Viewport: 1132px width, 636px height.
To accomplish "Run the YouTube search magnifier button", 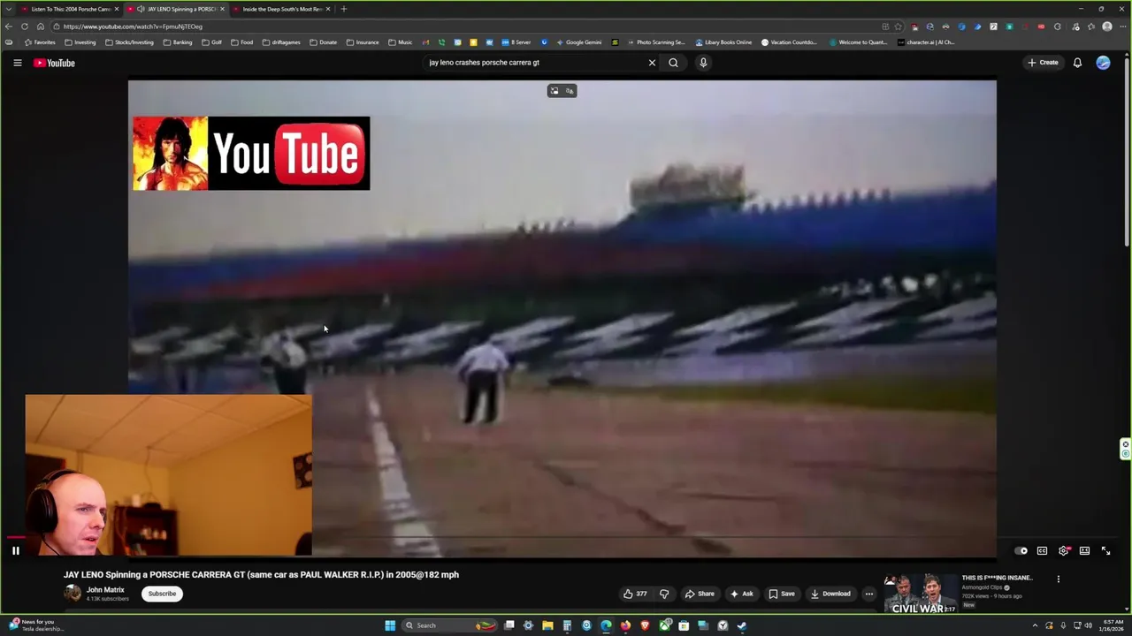I will tap(673, 63).
